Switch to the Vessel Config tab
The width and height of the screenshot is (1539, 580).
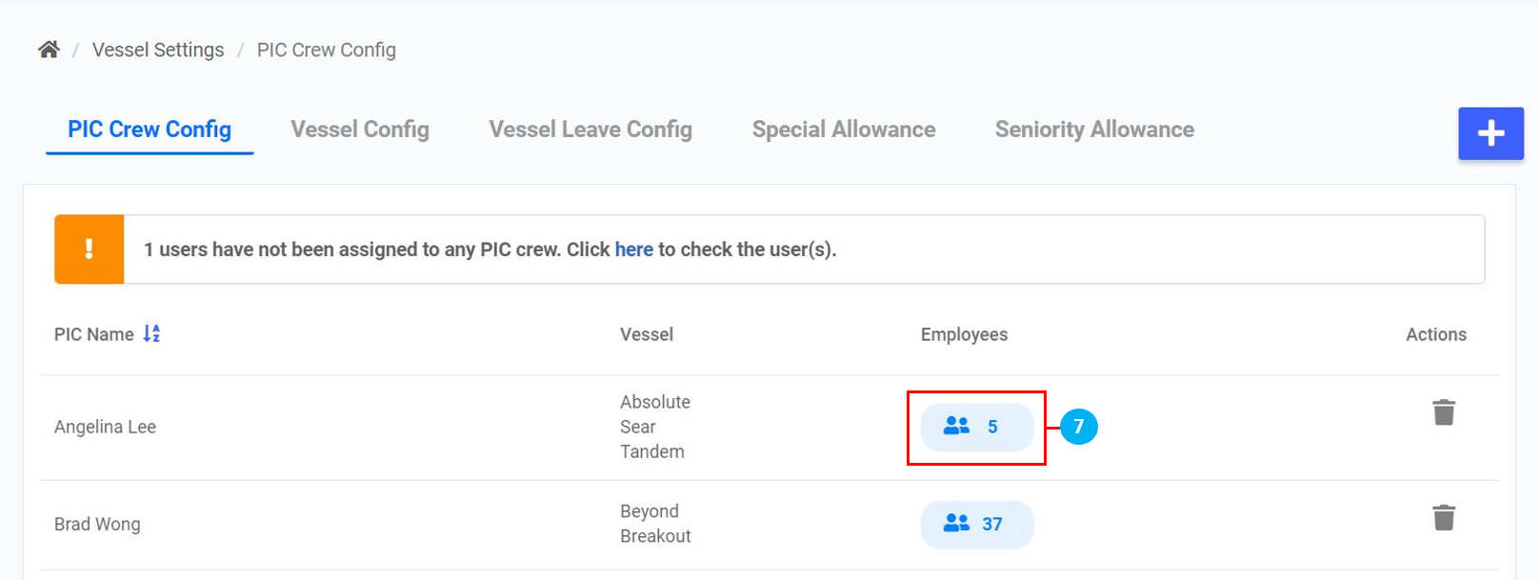(359, 129)
